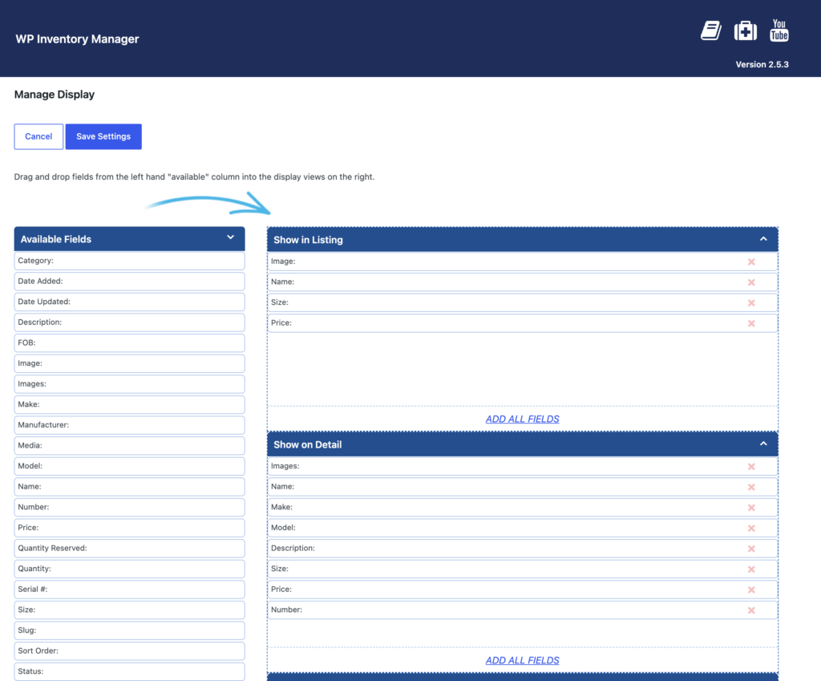Image resolution: width=821 pixels, height=681 pixels.
Task: Select Model in Available Fields
Action: [x=129, y=466]
